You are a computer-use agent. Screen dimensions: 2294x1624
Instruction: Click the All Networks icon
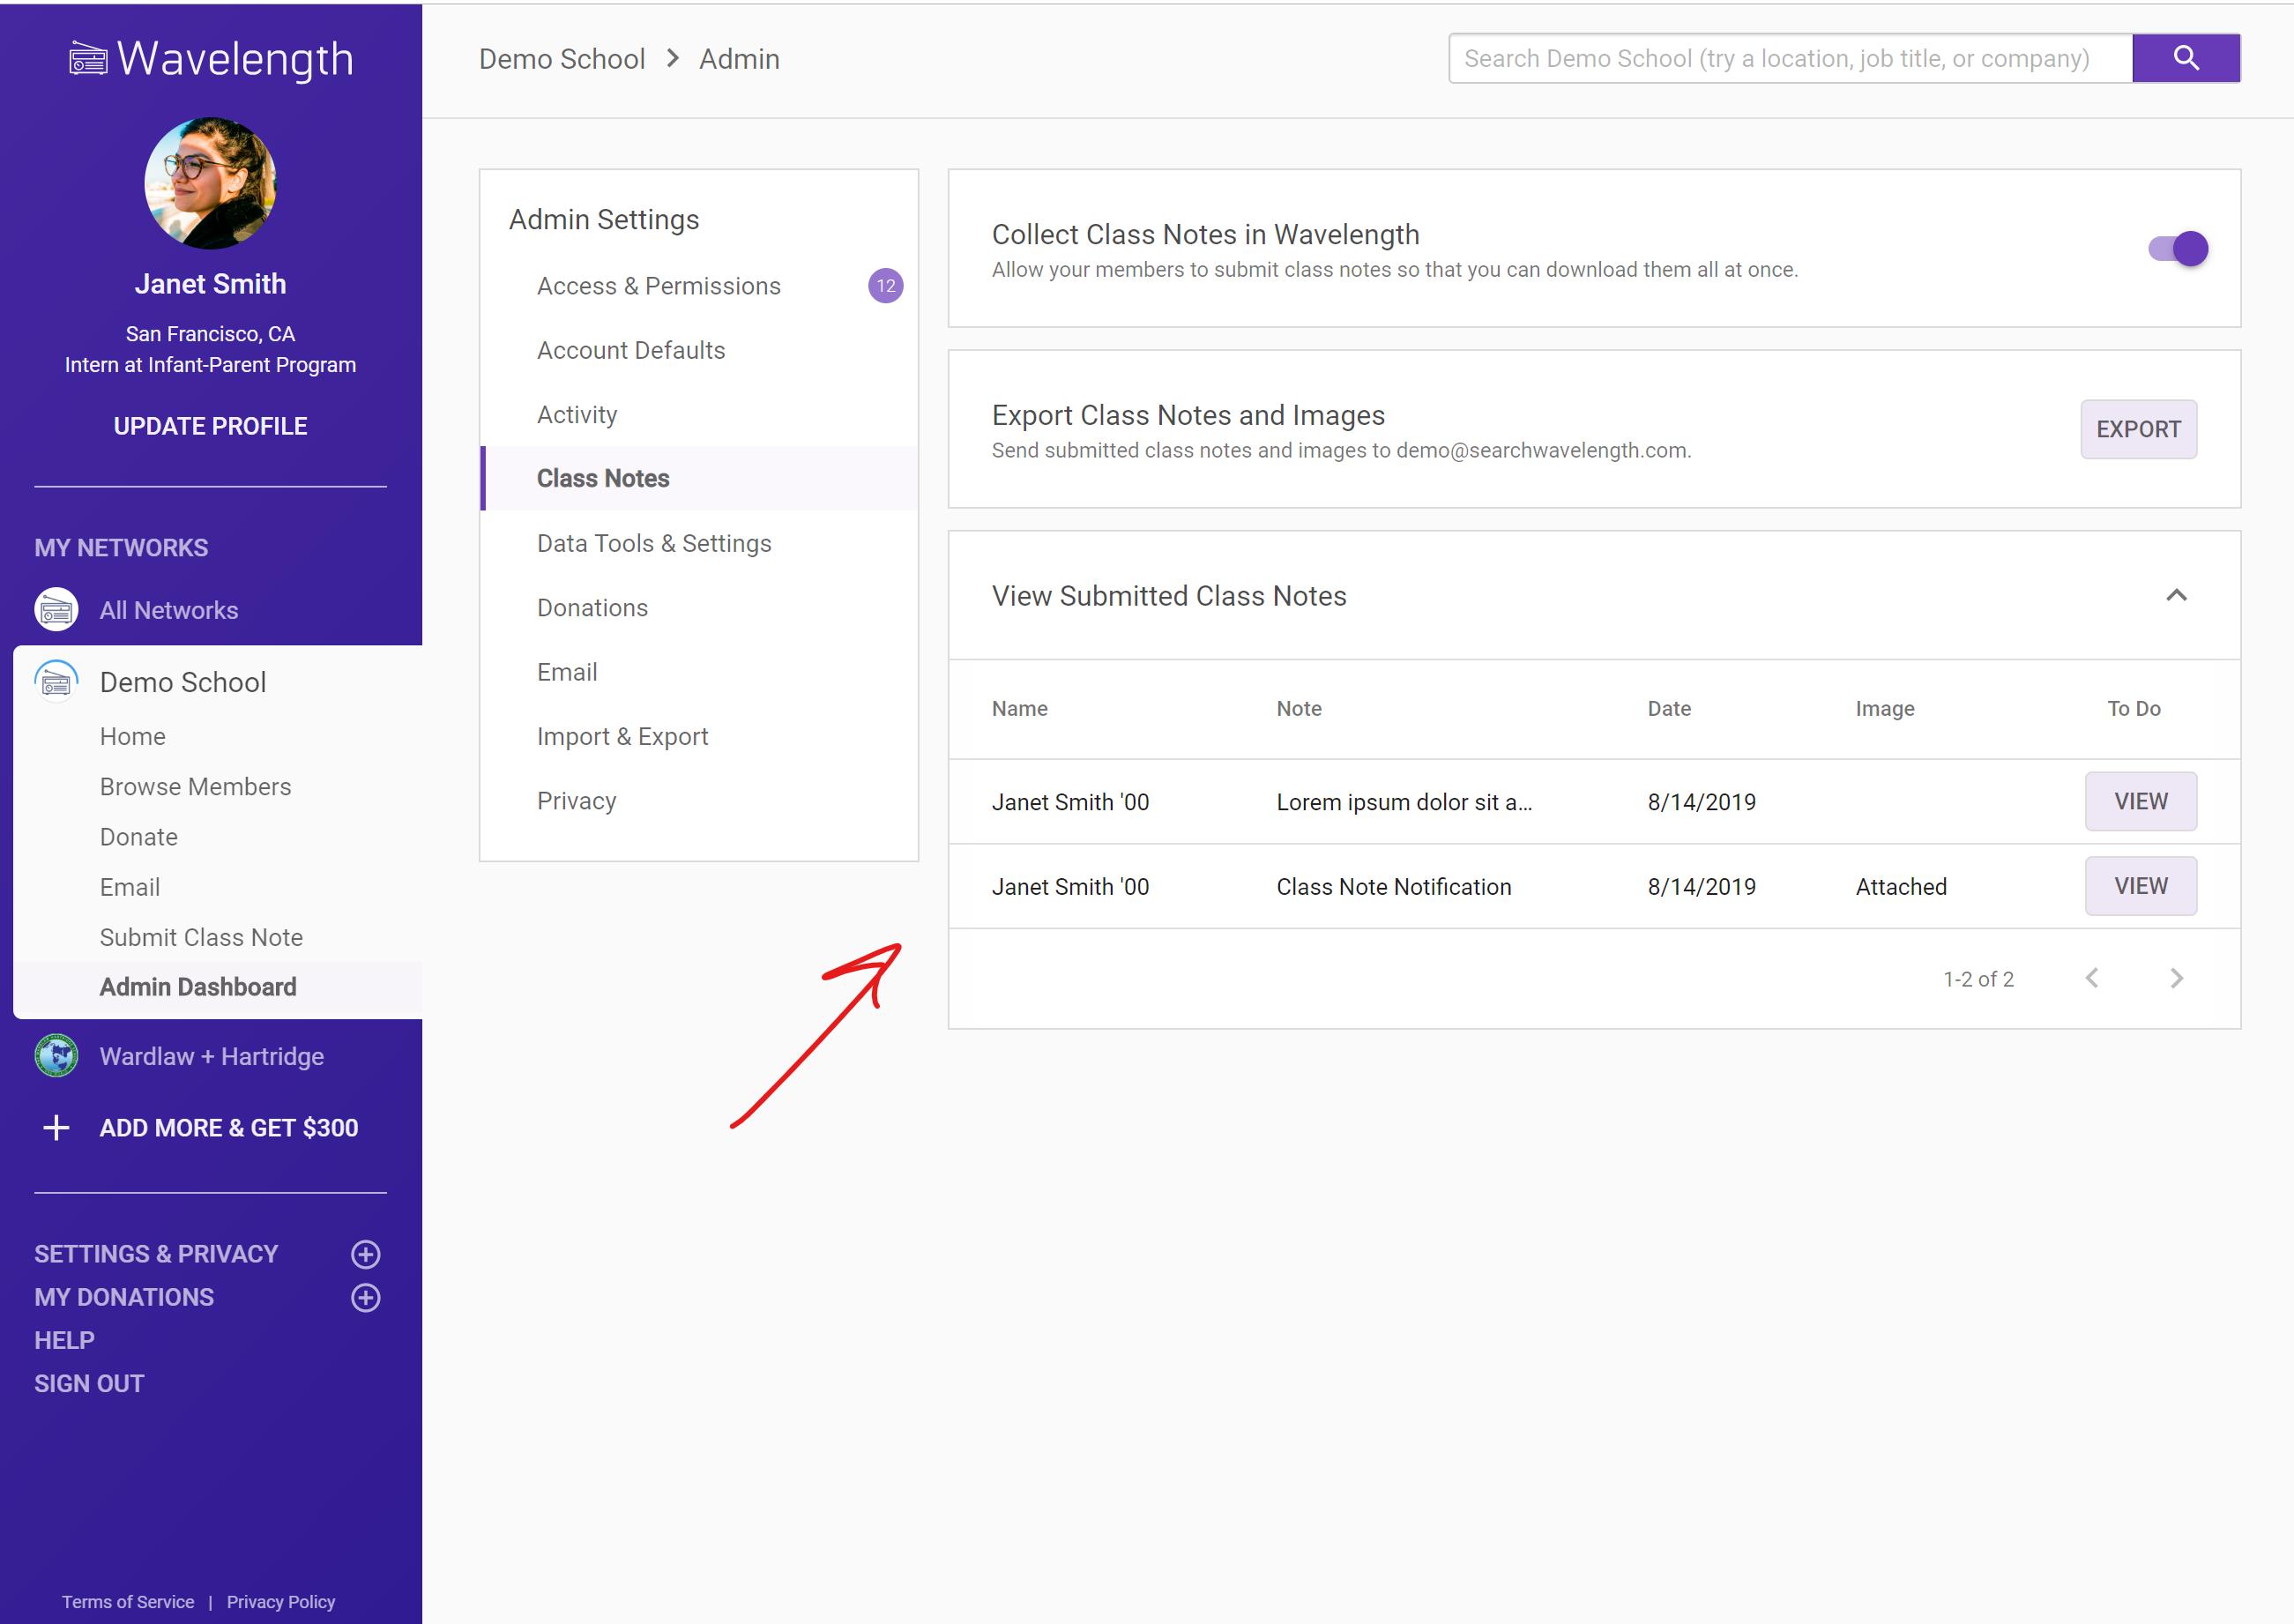[x=56, y=610]
